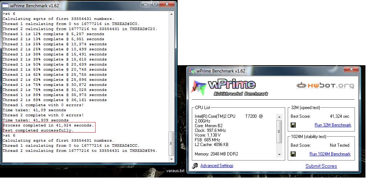Click the 'Thread 2 is 88% complete' line
Viewport: 368px width, 179px height.
point(55,100)
